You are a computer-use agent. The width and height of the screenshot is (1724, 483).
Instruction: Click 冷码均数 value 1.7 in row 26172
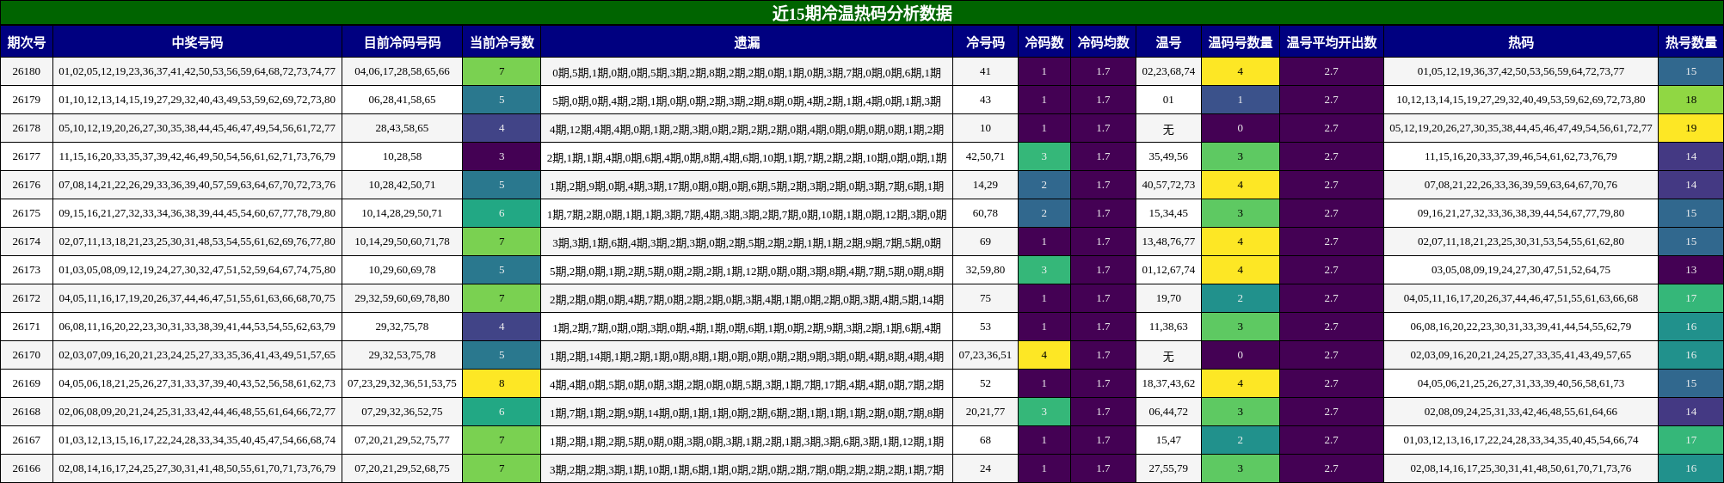click(x=1103, y=298)
